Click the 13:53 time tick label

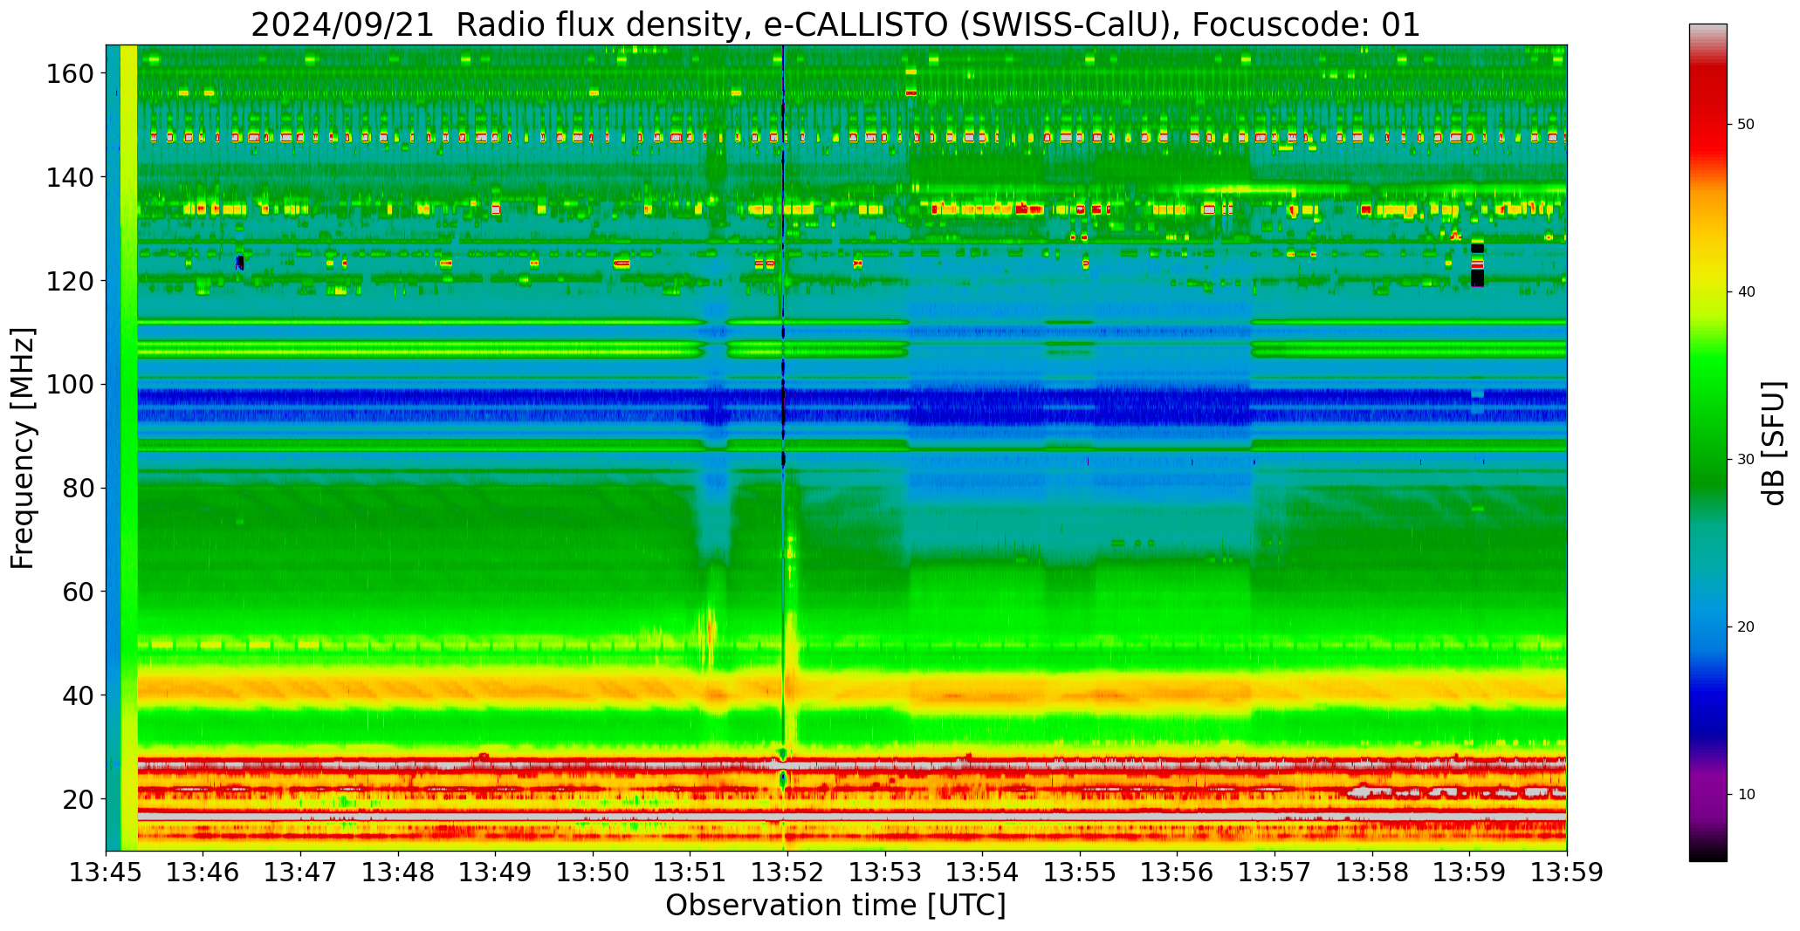[885, 873]
